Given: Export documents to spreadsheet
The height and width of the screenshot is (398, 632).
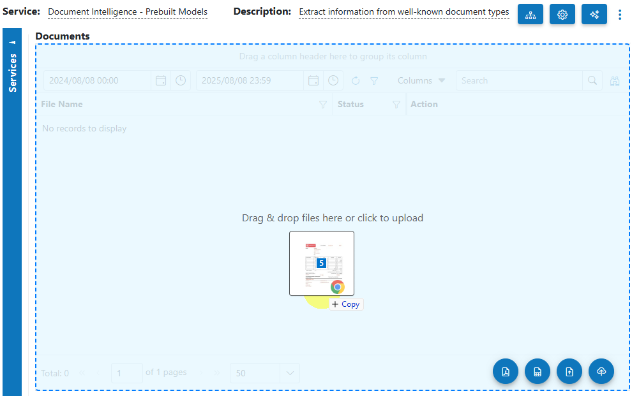Looking at the screenshot, I should [x=538, y=371].
